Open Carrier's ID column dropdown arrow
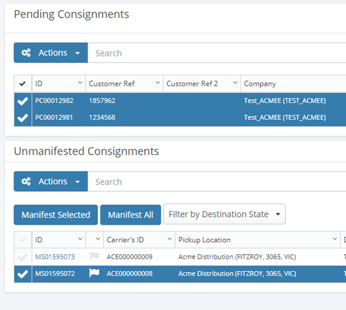346x310 pixels. pyautogui.click(x=170, y=240)
